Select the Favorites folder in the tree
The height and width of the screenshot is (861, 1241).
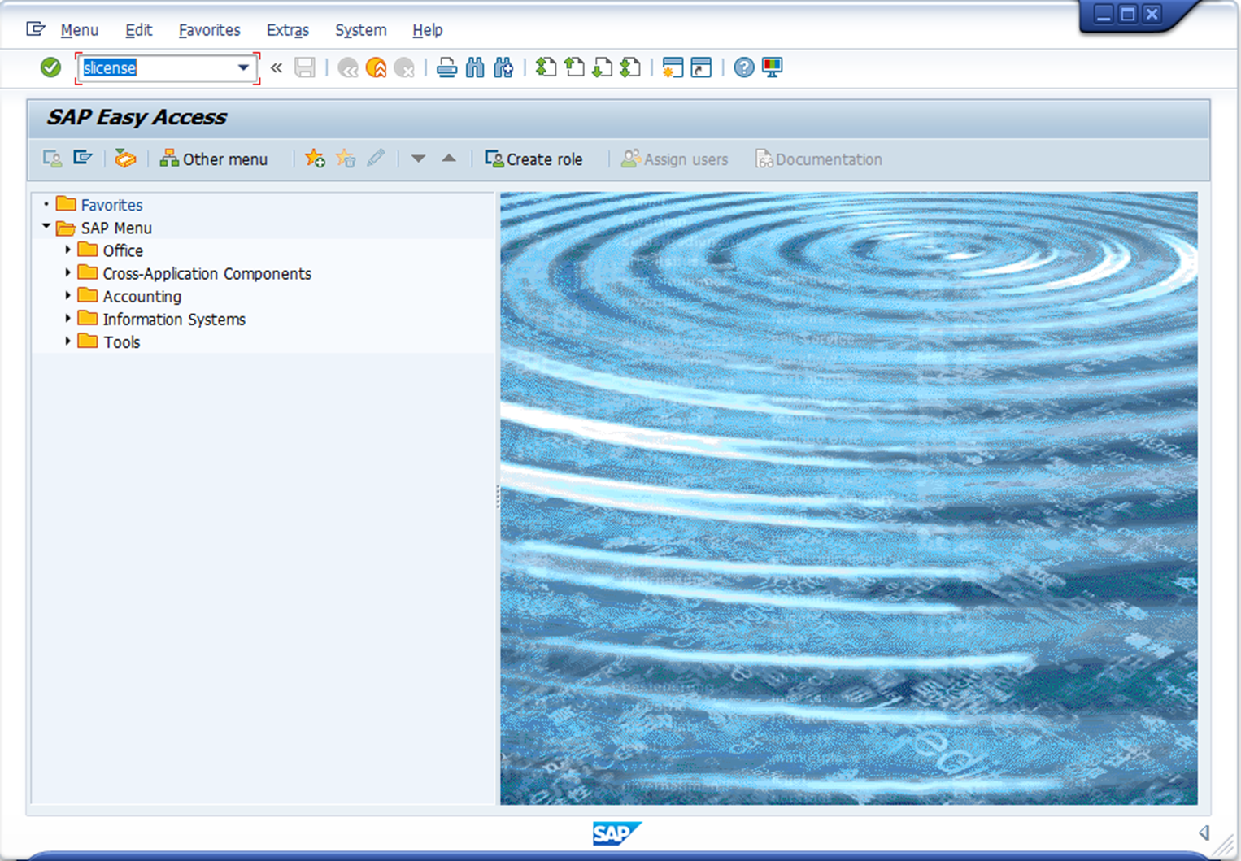click(x=111, y=205)
